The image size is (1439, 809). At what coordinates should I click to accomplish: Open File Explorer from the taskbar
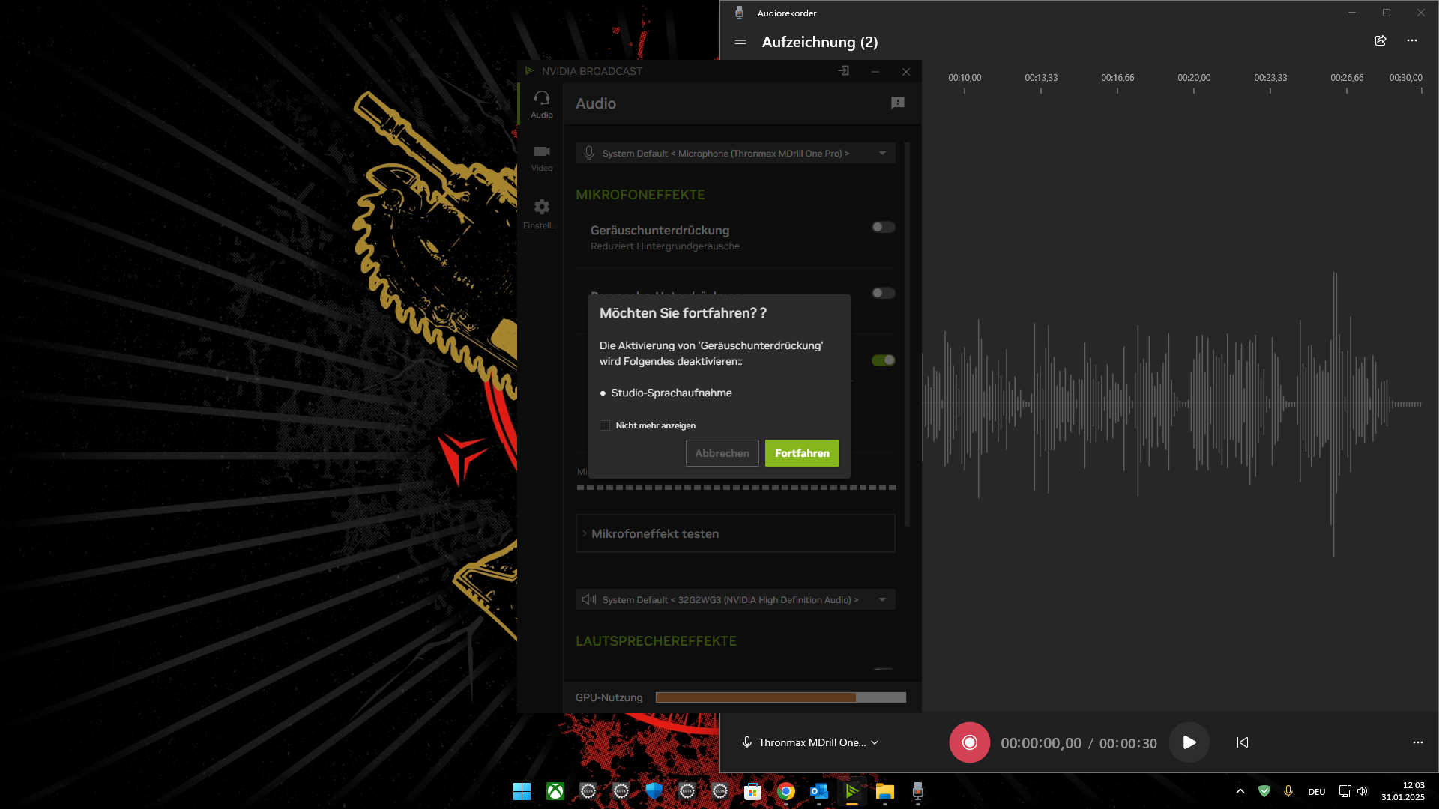coord(884,791)
